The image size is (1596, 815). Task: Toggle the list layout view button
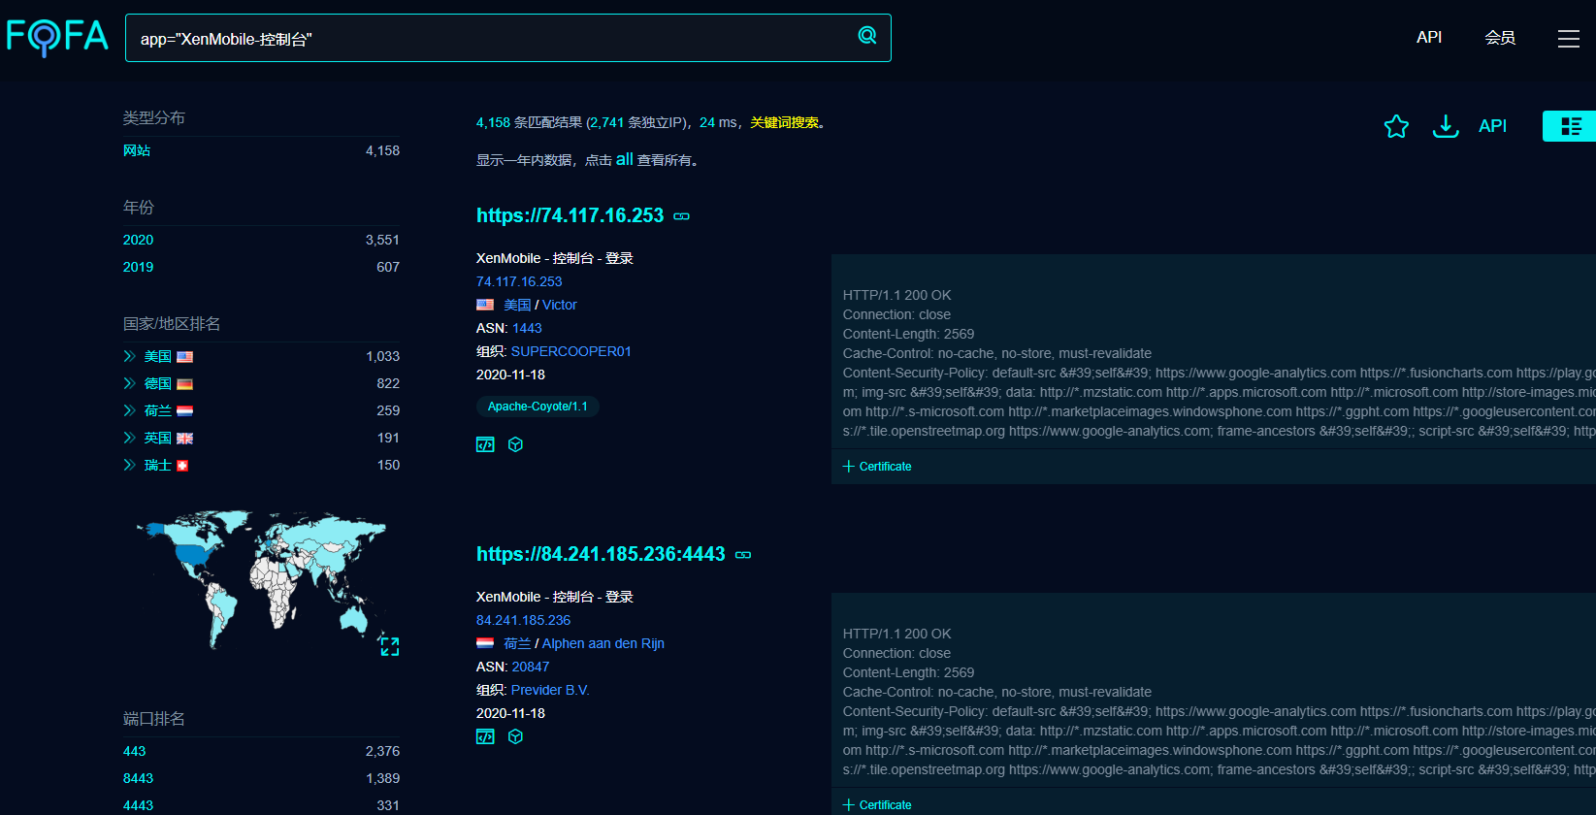[1570, 126]
